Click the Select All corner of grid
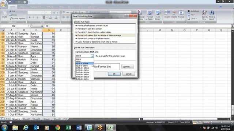 [x=3, y=30]
